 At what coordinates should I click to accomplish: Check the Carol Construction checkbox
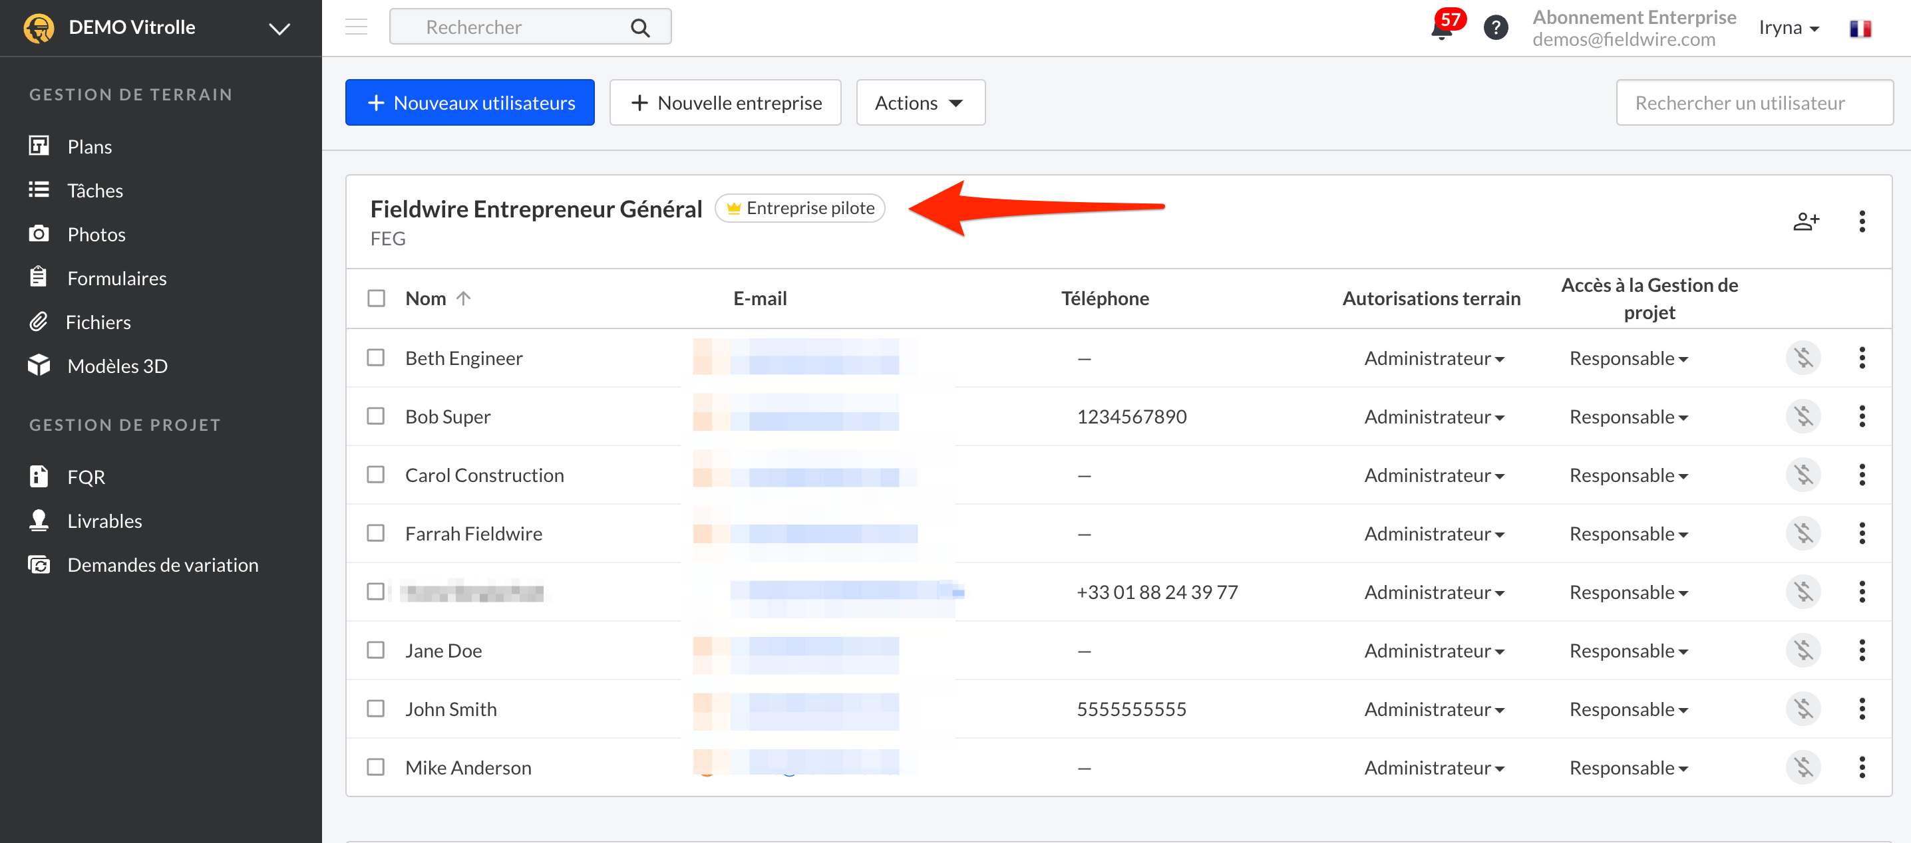376,475
